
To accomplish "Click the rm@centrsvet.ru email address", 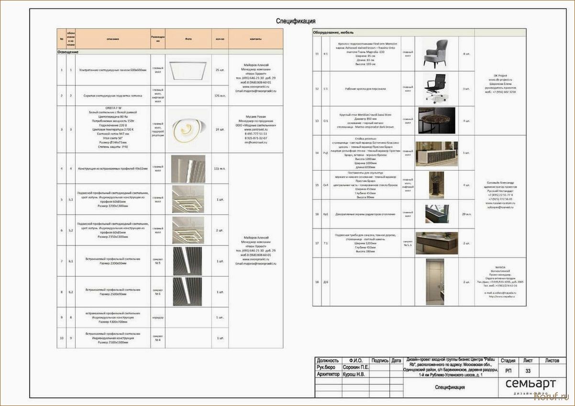I will click(255, 142).
